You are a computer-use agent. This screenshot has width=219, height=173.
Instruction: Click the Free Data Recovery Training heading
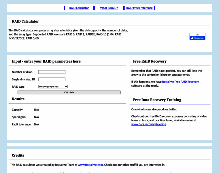coord(157,100)
